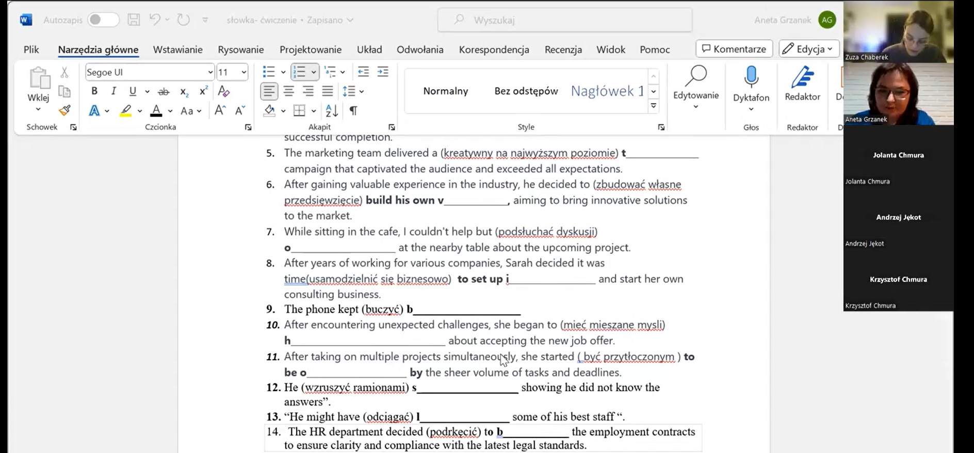This screenshot has height=453, width=974.
Task: Toggle bold formatting
Action: pos(94,91)
